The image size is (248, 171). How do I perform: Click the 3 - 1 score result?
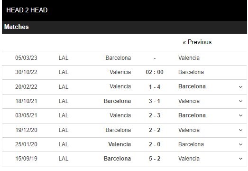155,101
